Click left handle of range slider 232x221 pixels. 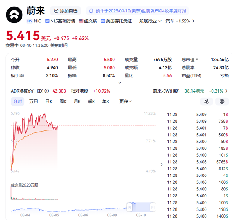coord(129,207)
